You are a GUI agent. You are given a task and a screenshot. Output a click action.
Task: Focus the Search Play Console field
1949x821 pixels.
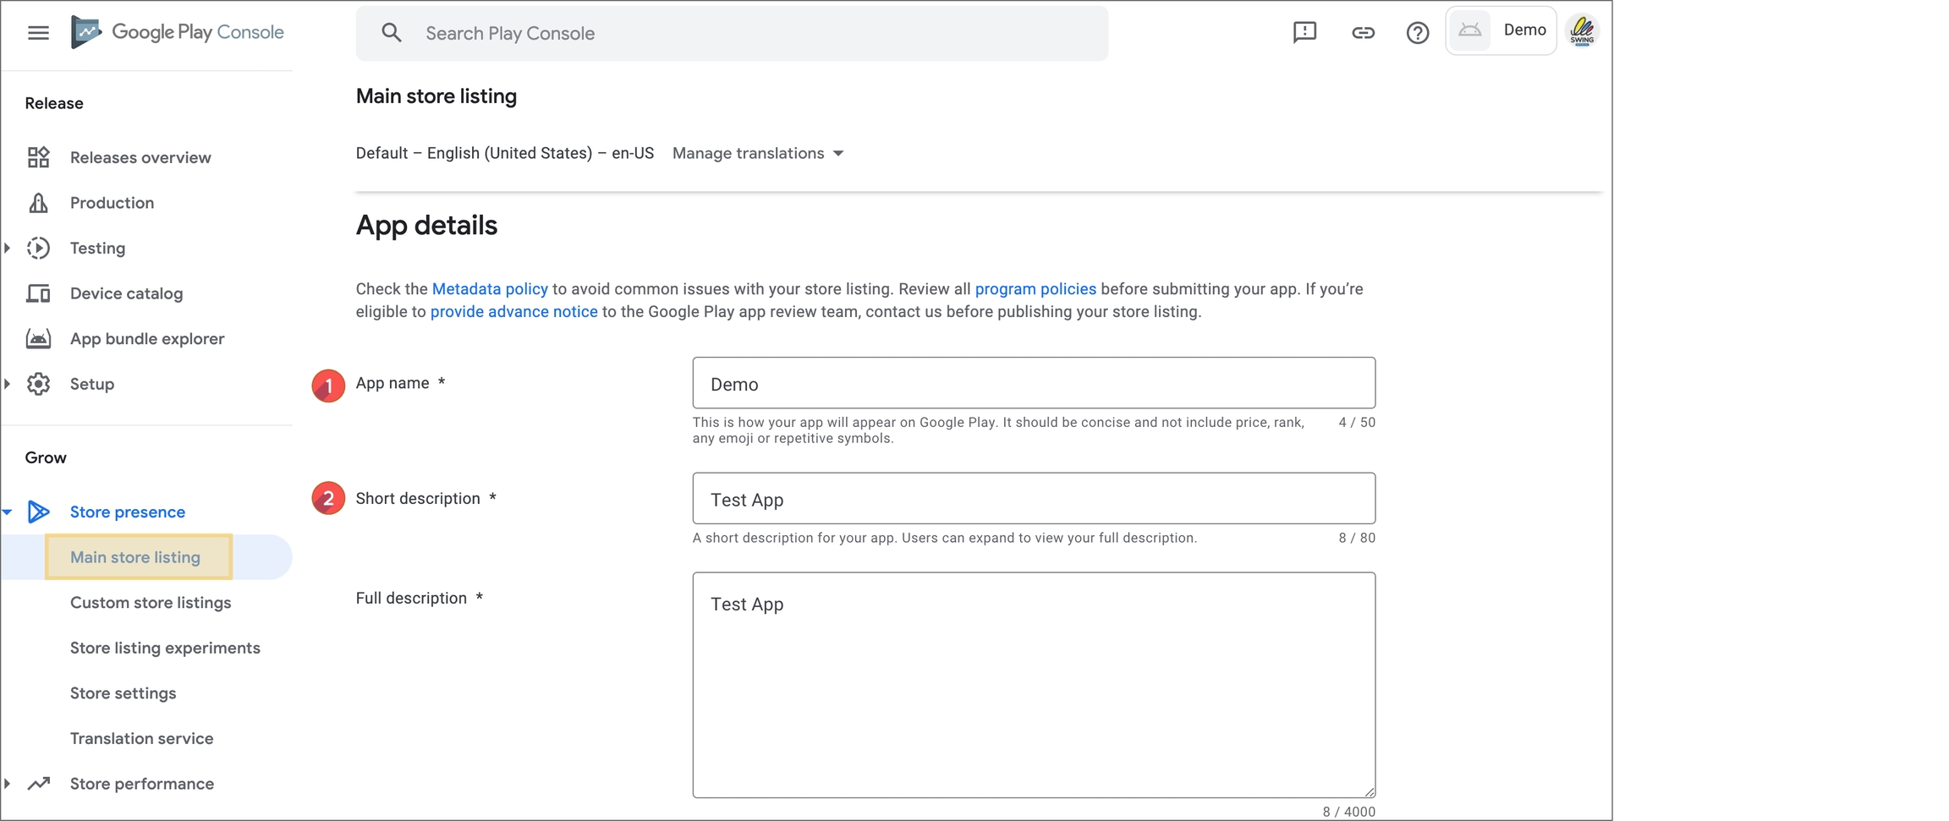tap(732, 33)
